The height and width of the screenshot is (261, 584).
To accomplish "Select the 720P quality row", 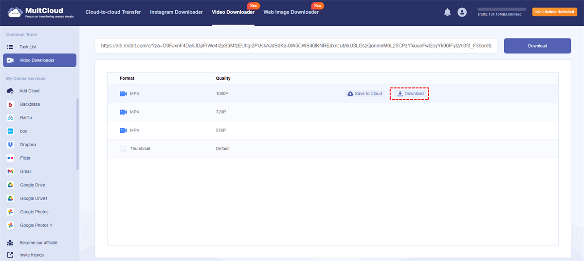I will [333, 112].
